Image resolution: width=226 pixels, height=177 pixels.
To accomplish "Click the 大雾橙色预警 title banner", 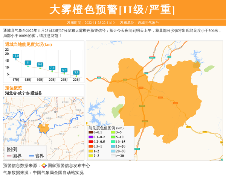I will click(113, 9).
